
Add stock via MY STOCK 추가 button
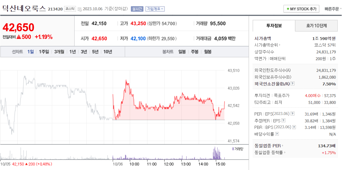[301, 9]
